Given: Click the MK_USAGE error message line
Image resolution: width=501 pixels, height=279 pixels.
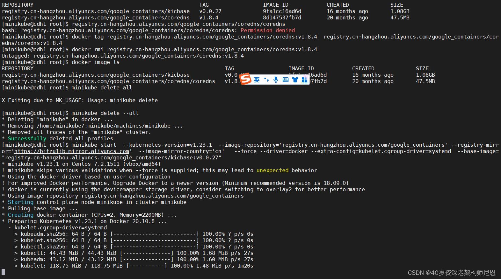Looking at the screenshot, I should (x=80, y=101).
